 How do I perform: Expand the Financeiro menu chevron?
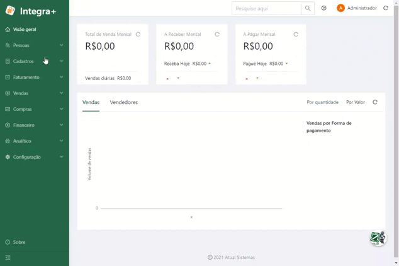click(61, 125)
